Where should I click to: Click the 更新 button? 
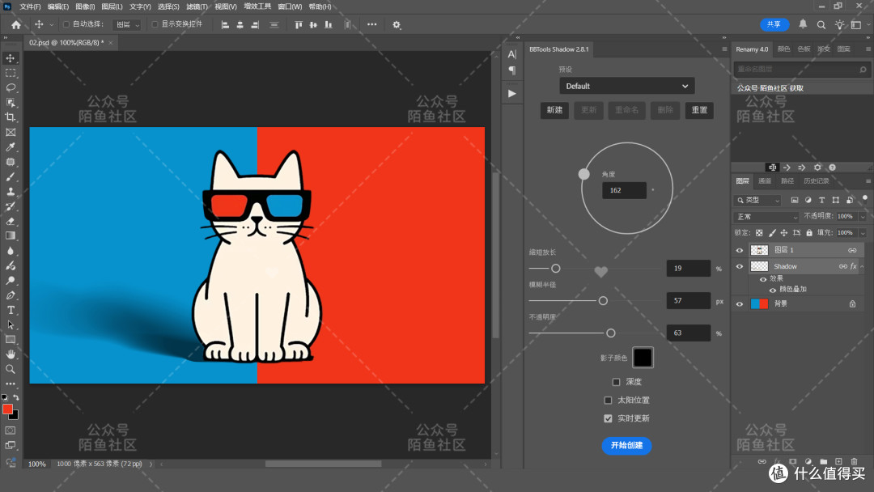[x=588, y=110]
